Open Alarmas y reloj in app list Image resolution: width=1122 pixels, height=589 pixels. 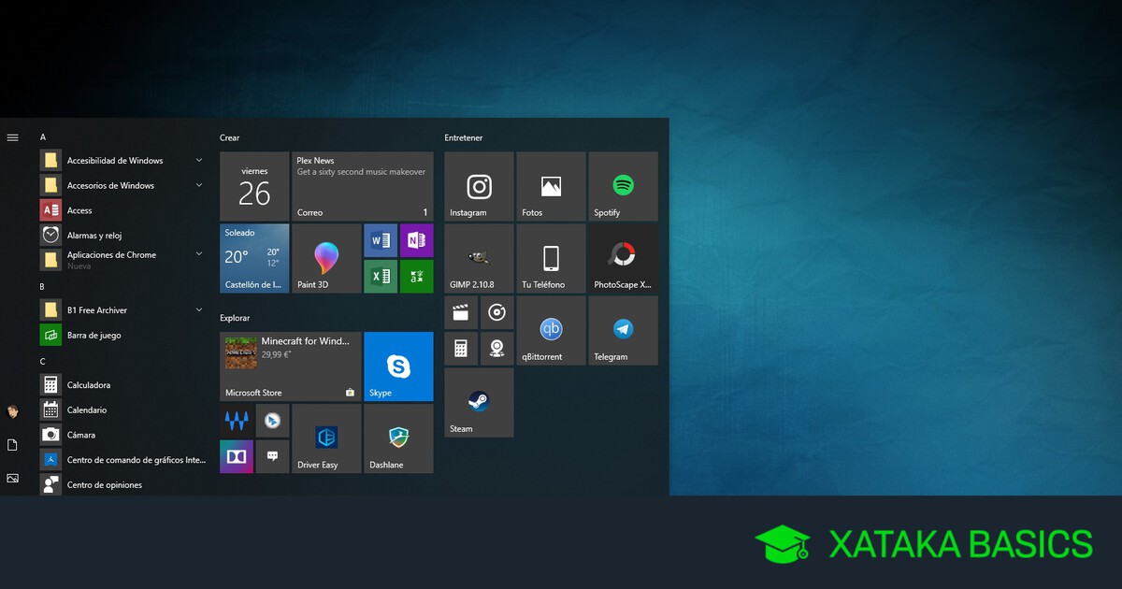pyautogui.click(x=93, y=236)
